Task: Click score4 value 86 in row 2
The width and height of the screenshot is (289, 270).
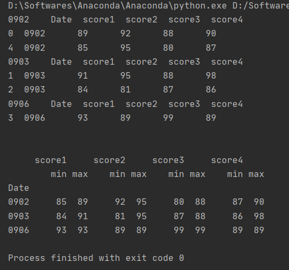Action: click(211, 90)
